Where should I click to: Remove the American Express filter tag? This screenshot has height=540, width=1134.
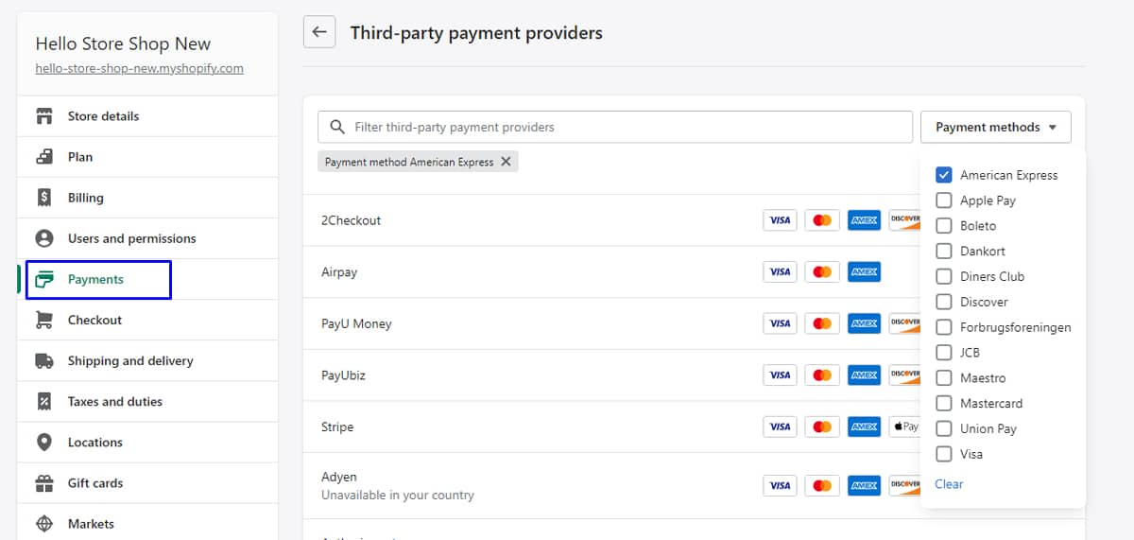point(507,162)
